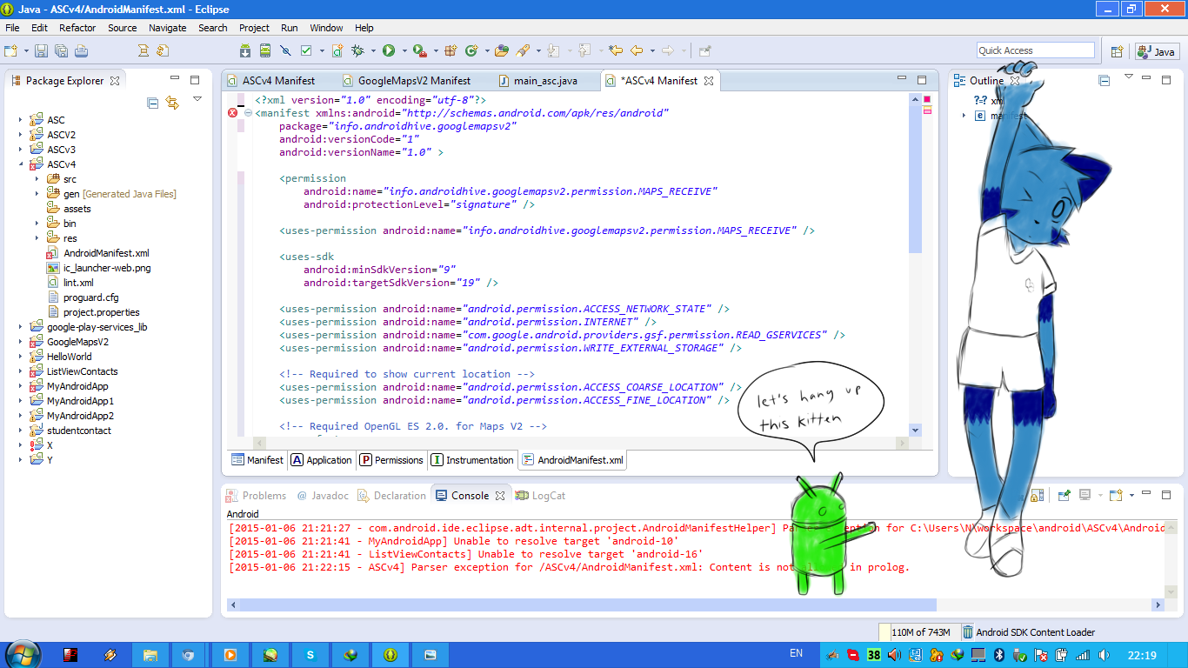
Task: Click the Debug bug icon in toolbar
Action: [357, 51]
